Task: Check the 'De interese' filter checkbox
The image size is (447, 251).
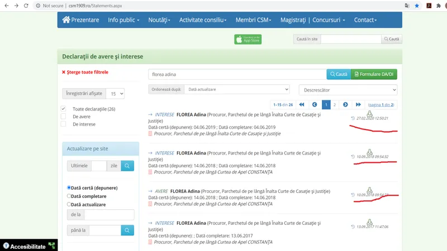Action: coord(64,124)
